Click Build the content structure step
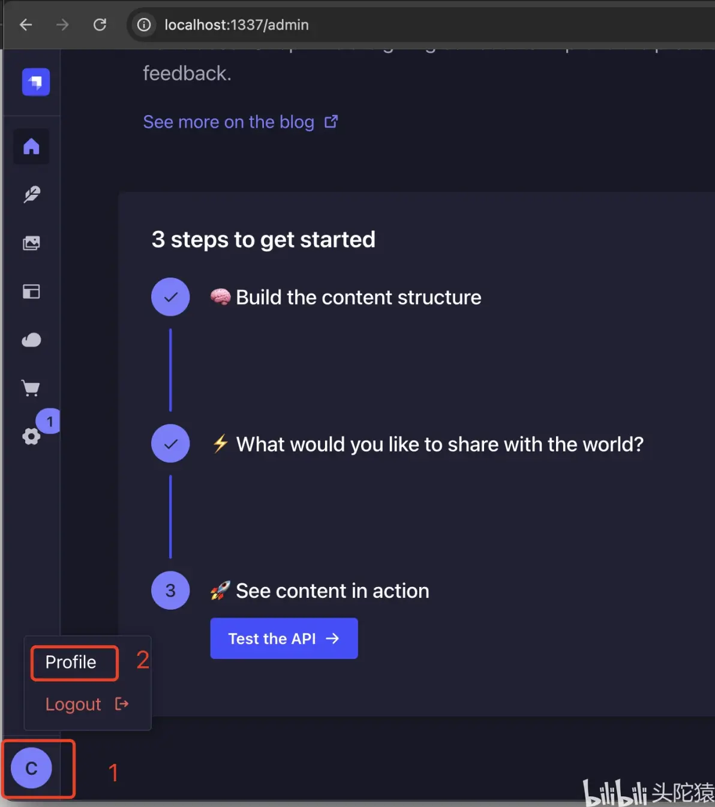This screenshot has width=715, height=807. tap(358, 297)
